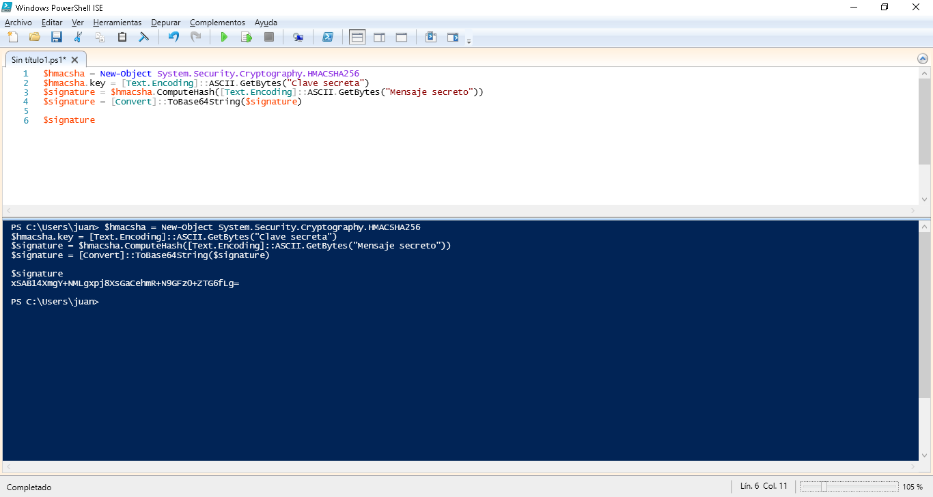Open the Archivo menu
Image resolution: width=933 pixels, height=497 pixels.
(x=18, y=23)
